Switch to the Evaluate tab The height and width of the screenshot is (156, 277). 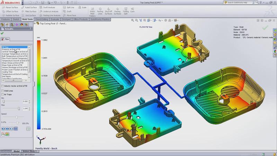point(55,19)
